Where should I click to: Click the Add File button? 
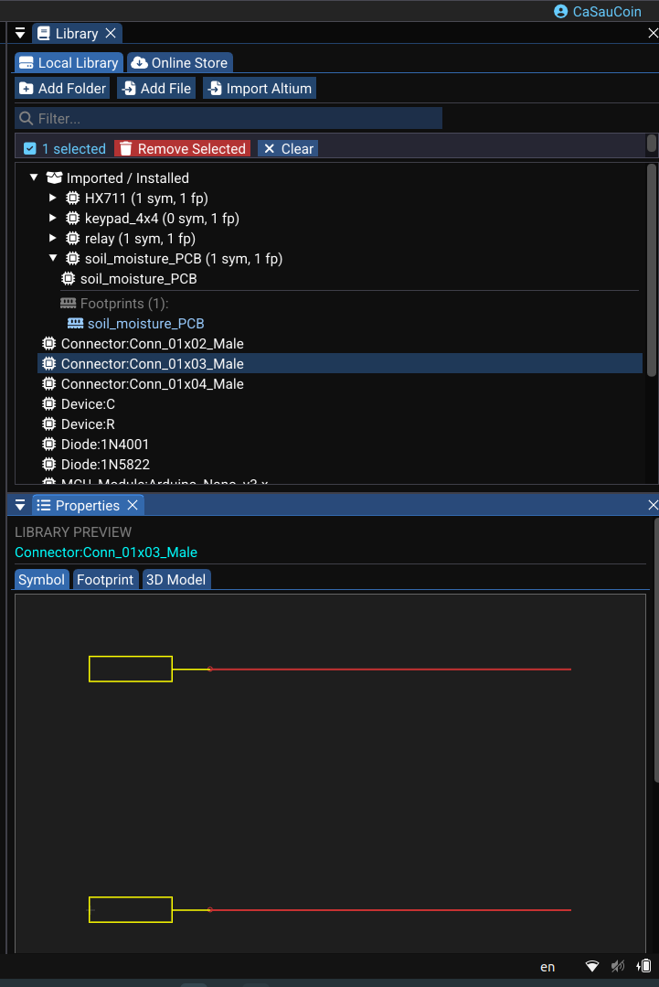click(156, 89)
